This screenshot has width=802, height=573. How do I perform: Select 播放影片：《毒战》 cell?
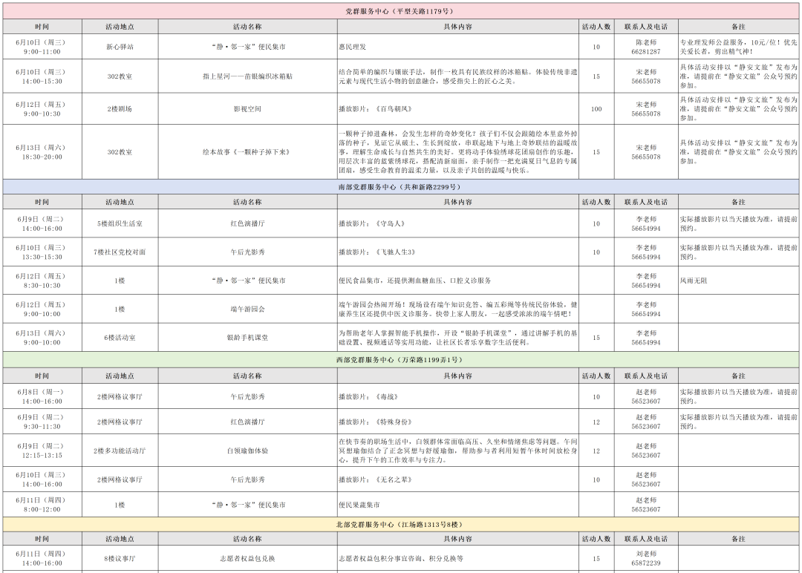[457, 396]
